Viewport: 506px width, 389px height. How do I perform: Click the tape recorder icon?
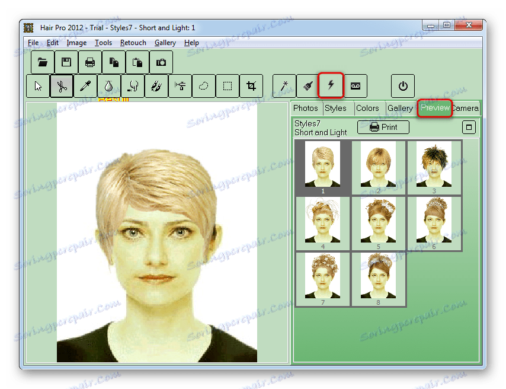click(356, 86)
